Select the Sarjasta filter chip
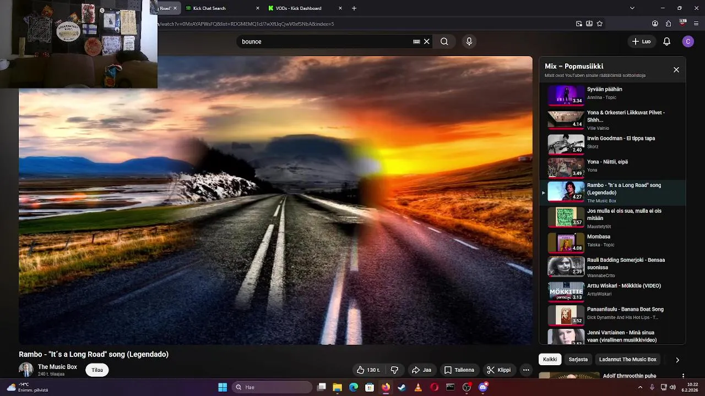 (x=578, y=359)
